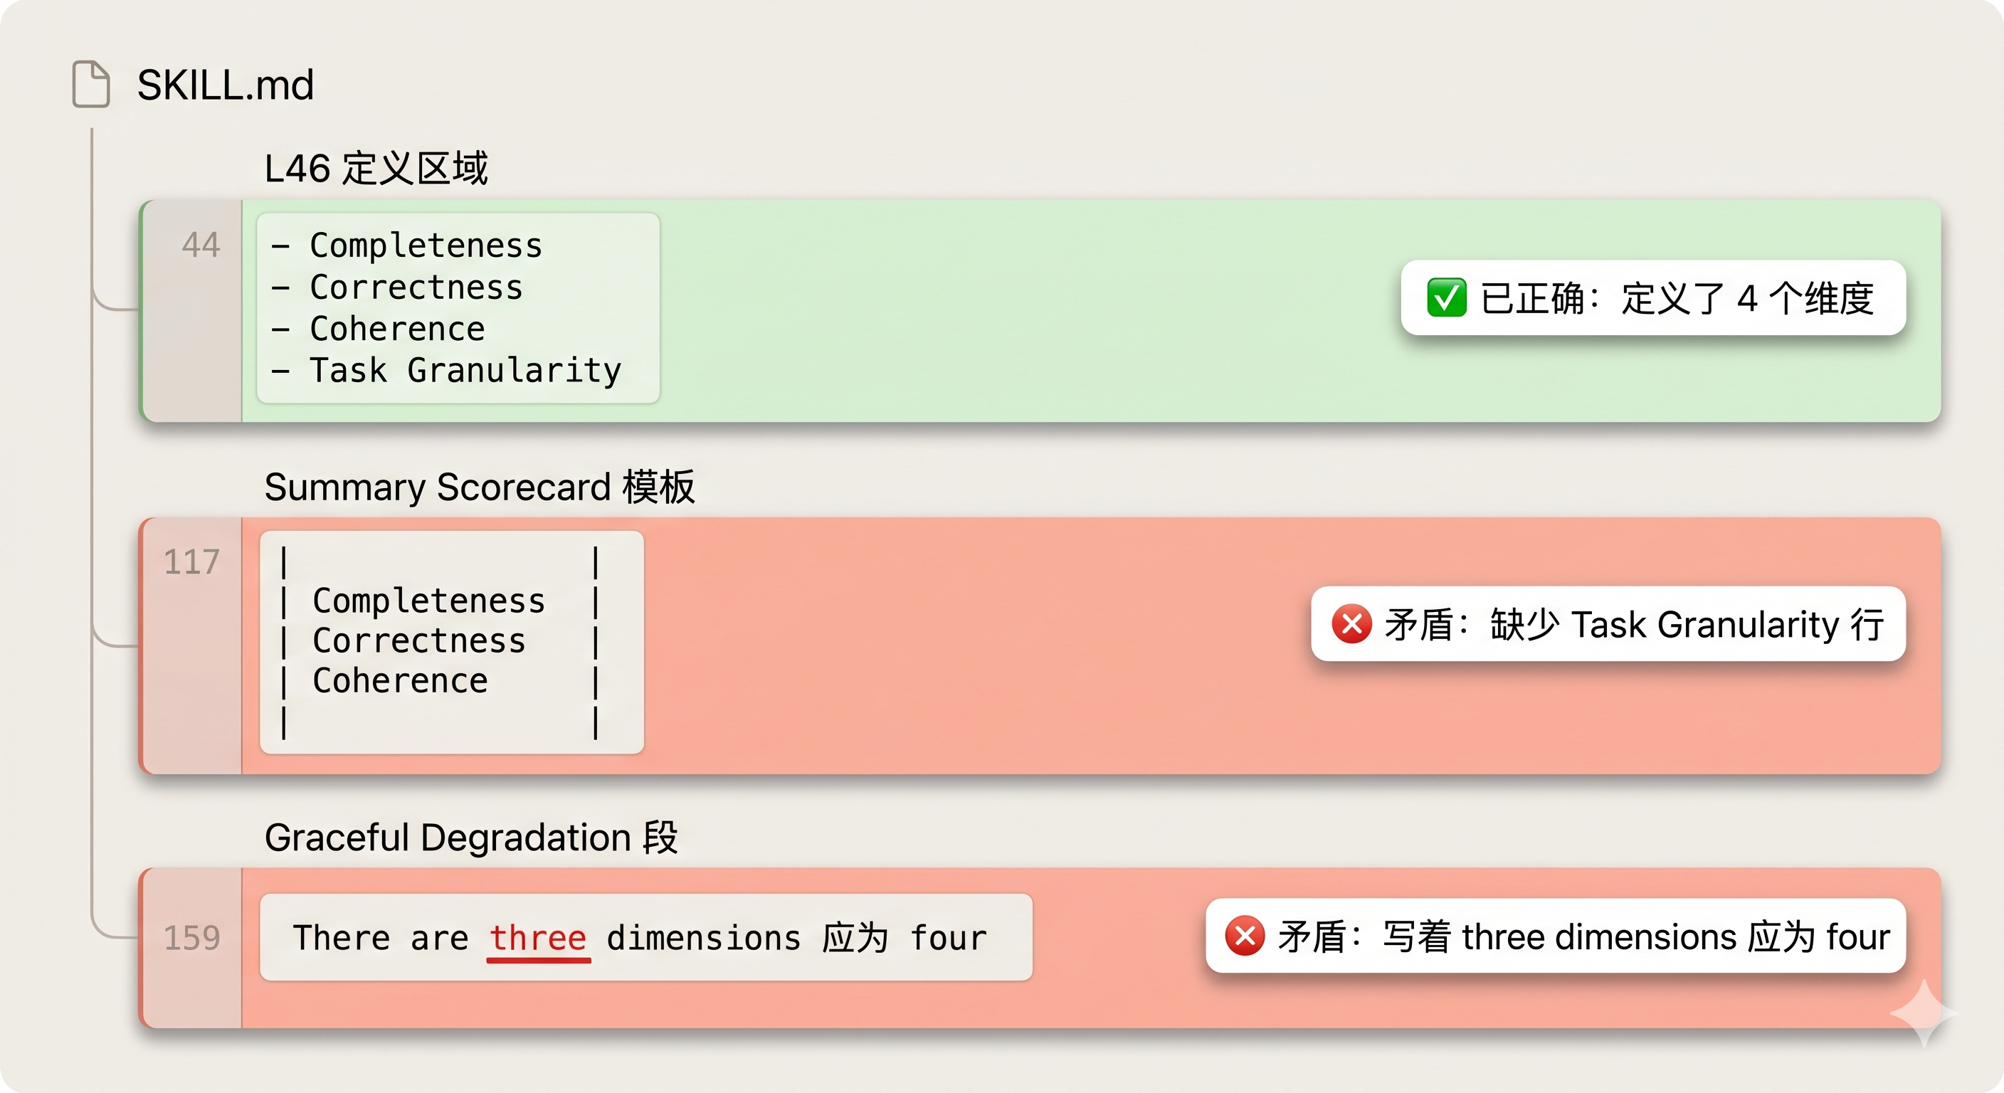The image size is (2004, 1093).
Task: Click the SKILL.md file icon
Action: (91, 84)
